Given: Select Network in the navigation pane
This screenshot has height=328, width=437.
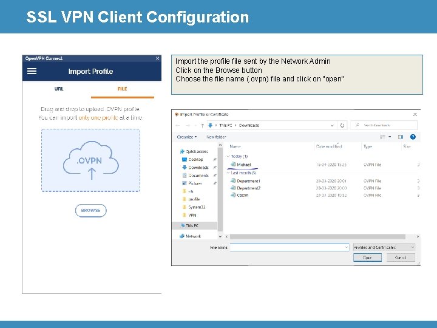Looking at the screenshot, I should coord(191,236).
